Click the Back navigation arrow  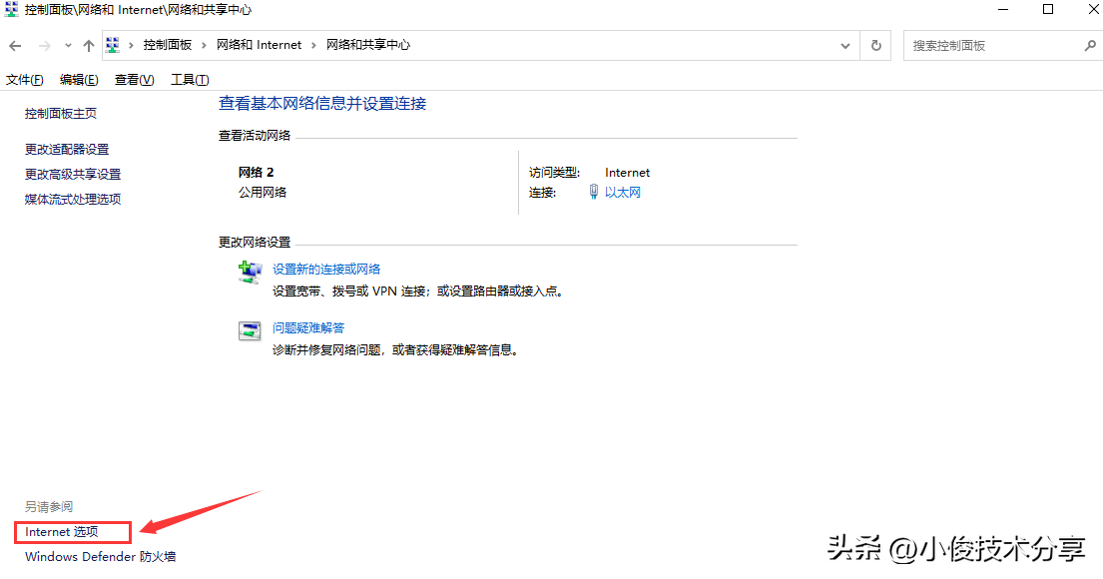[x=16, y=46]
